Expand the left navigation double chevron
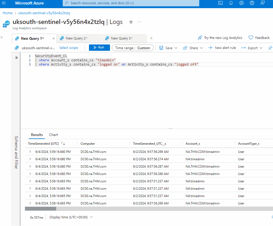The height and width of the screenshot is (226, 273). pyautogui.click(x=2, y=37)
